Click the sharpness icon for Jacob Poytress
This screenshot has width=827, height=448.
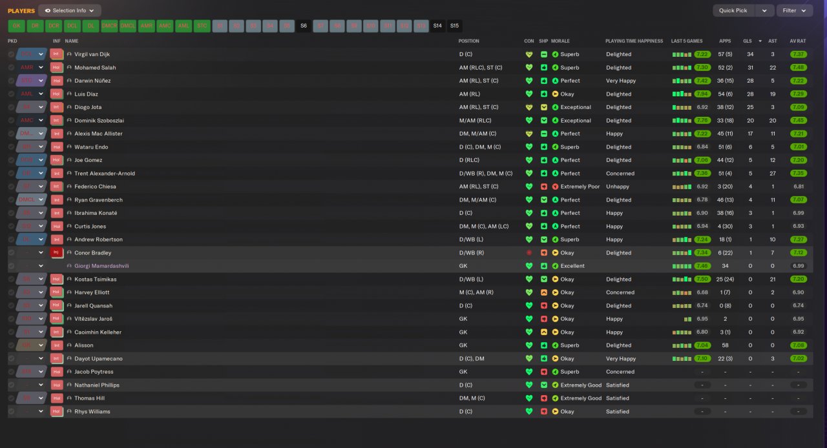point(544,372)
